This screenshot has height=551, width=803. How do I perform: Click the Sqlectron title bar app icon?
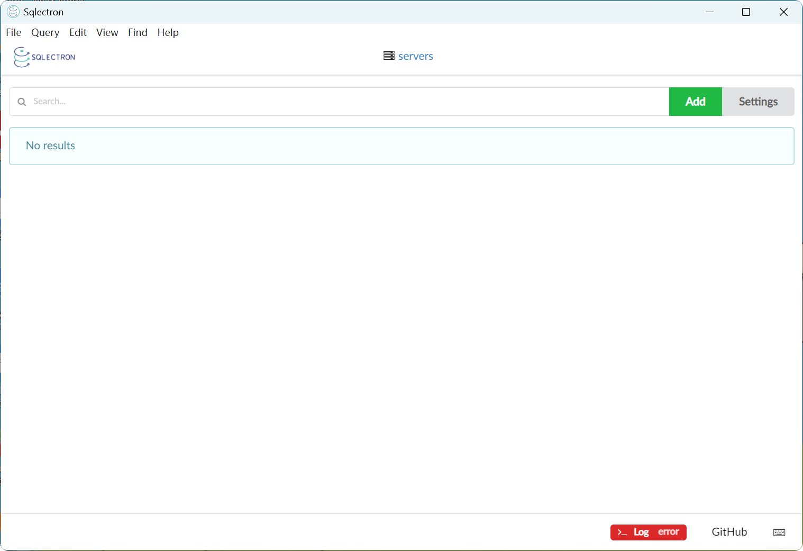(x=13, y=12)
